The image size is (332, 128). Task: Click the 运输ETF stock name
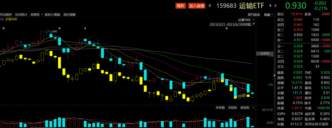point(252,6)
